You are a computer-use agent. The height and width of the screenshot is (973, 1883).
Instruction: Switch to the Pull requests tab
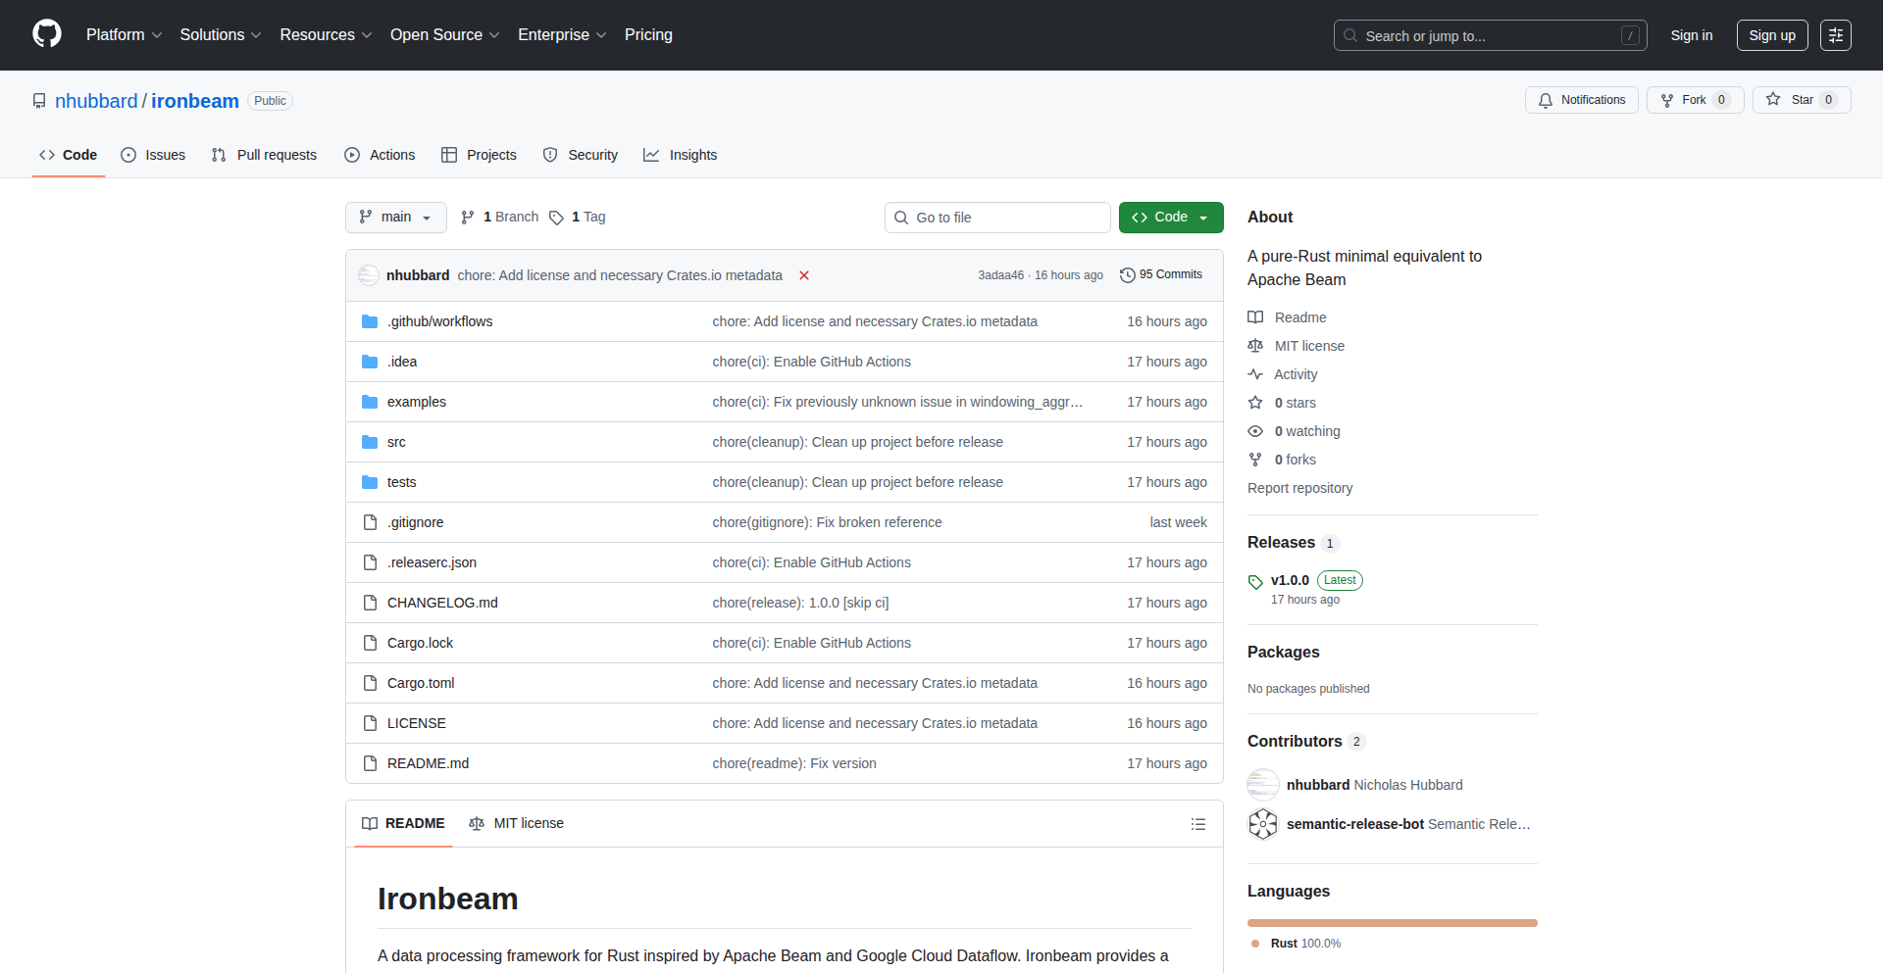[264, 155]
